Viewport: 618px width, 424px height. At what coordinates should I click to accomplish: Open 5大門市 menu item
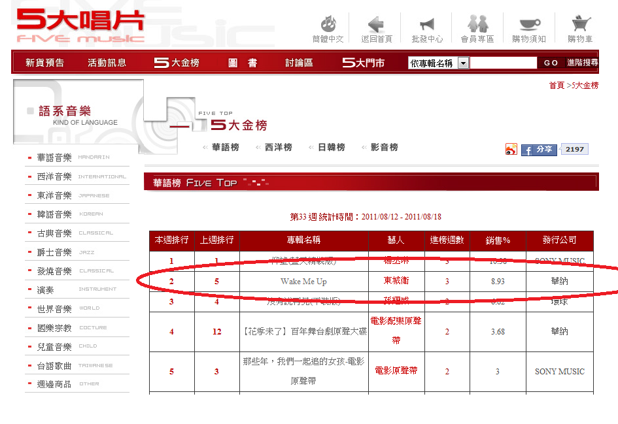click(x=363, y=63)
